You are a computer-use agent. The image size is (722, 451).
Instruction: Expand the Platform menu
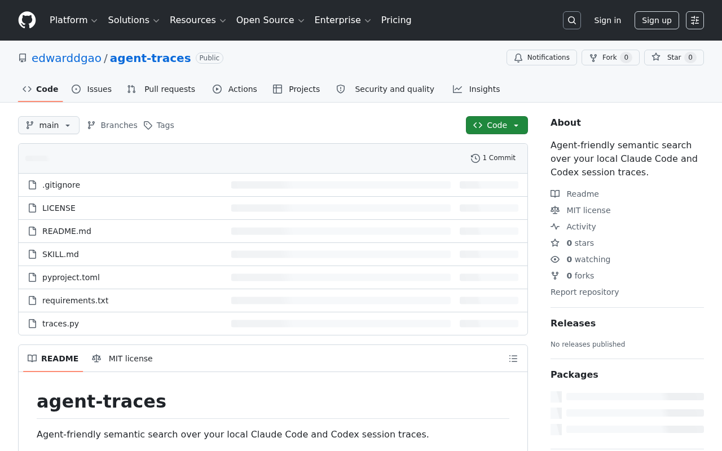click(x=73, y=20)
